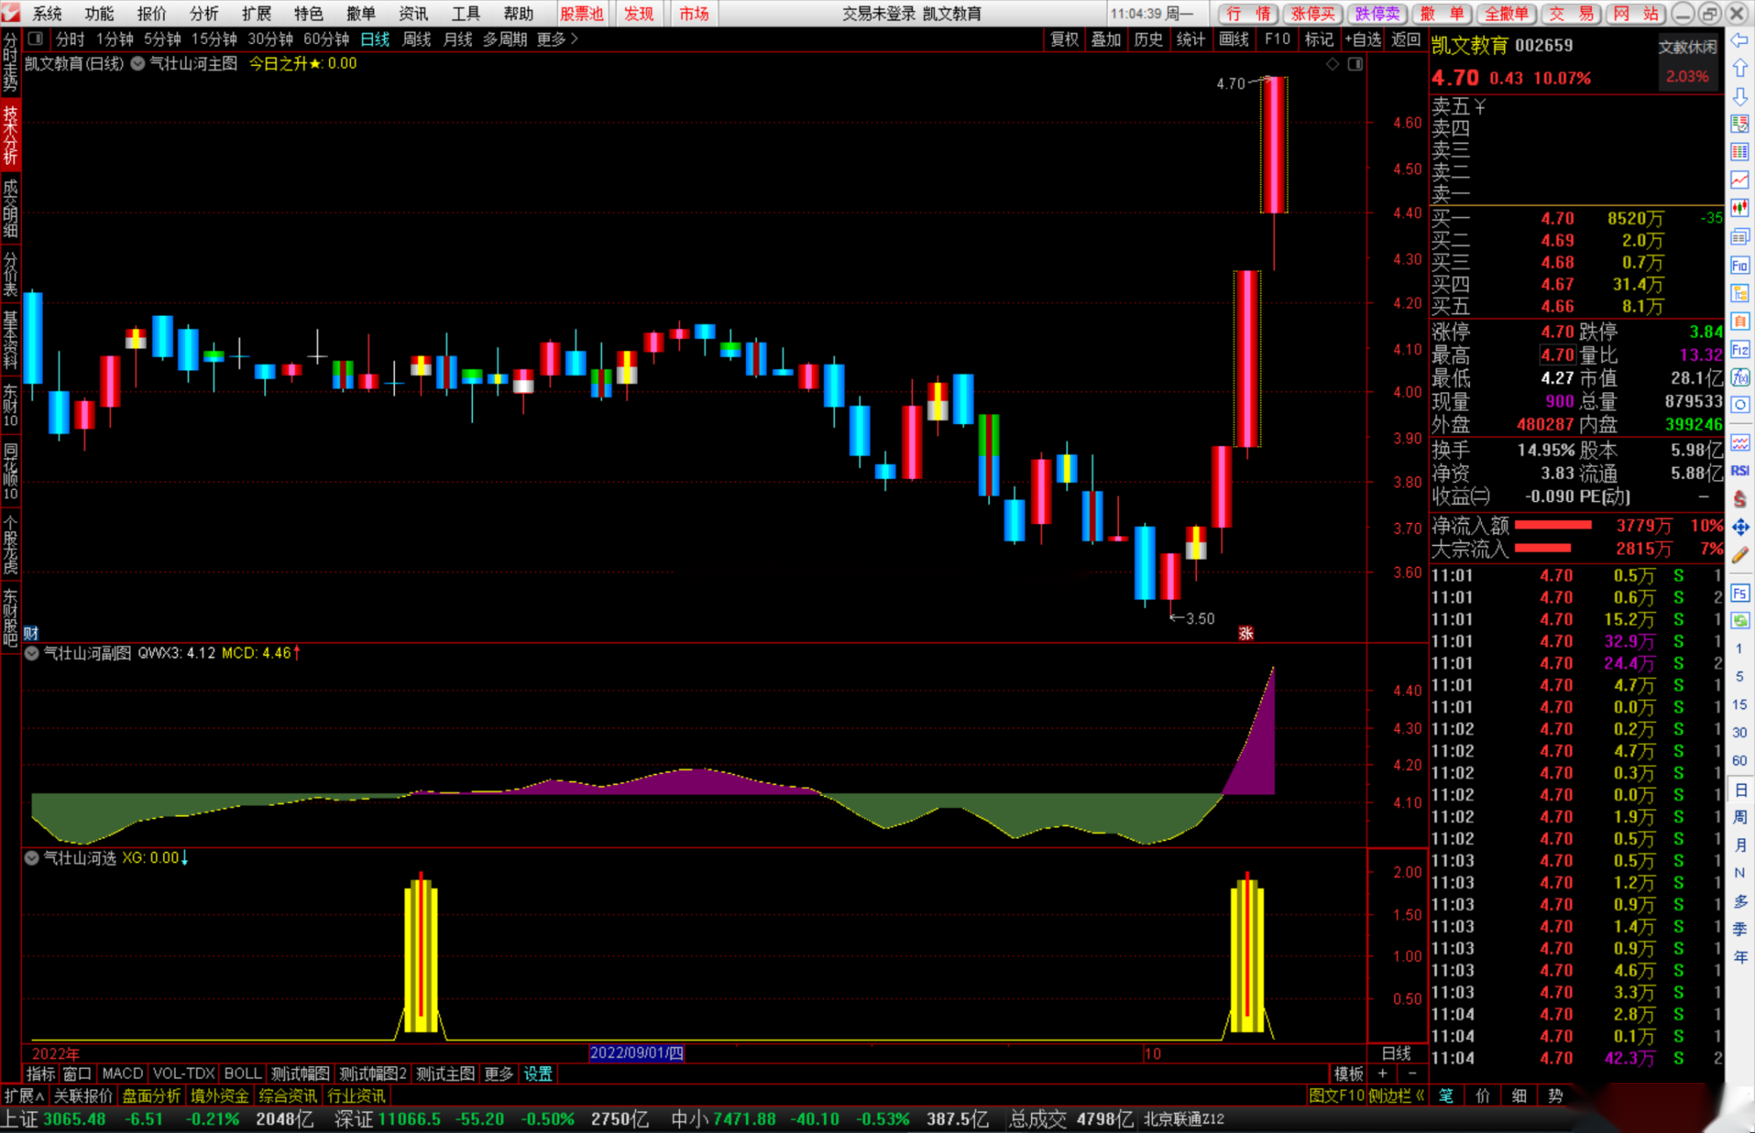Open 气壮山河主图 indicator dropdown arrow

(138, 64)
